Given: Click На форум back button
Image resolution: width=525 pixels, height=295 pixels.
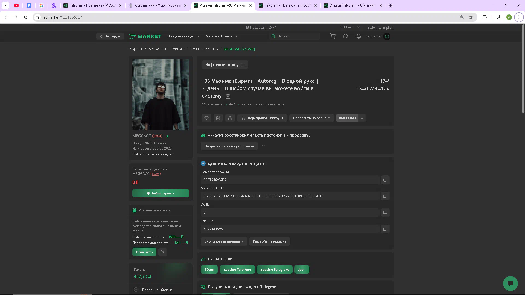Looking at the screenshot, I should tap(110, 36).
